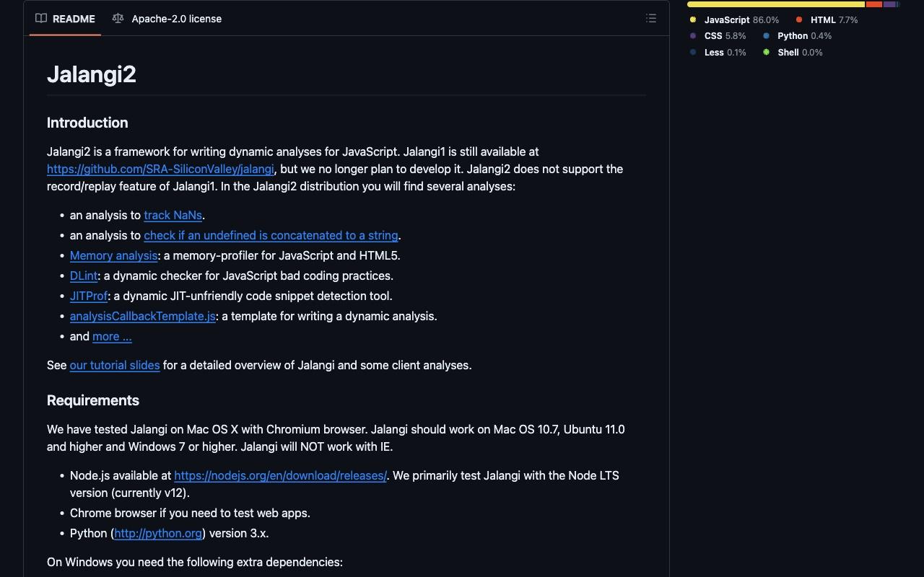Select the Less 0.1% language entry
The image size is (924, 577).
718,53
